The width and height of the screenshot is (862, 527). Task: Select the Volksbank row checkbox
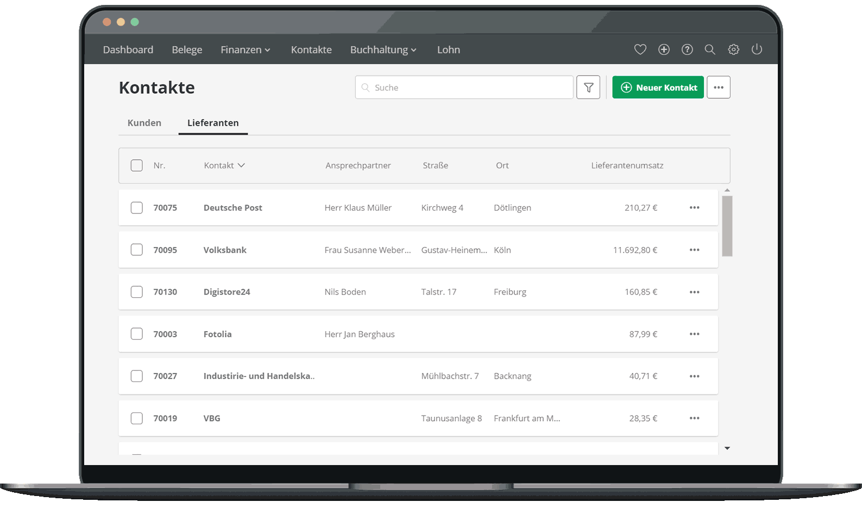pyautogui.click(x=137, y=250)
